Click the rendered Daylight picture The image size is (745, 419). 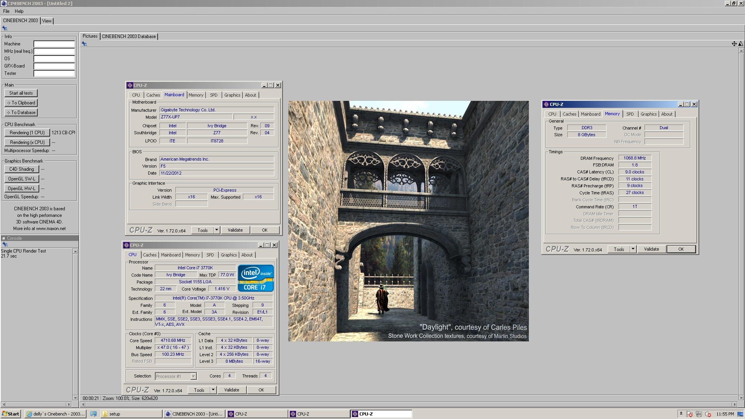click(408, 221)
